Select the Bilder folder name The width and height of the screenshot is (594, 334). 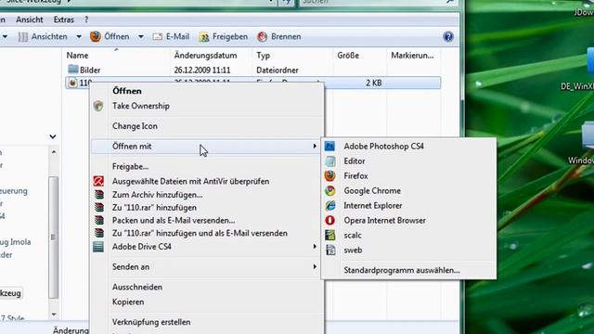90,71
